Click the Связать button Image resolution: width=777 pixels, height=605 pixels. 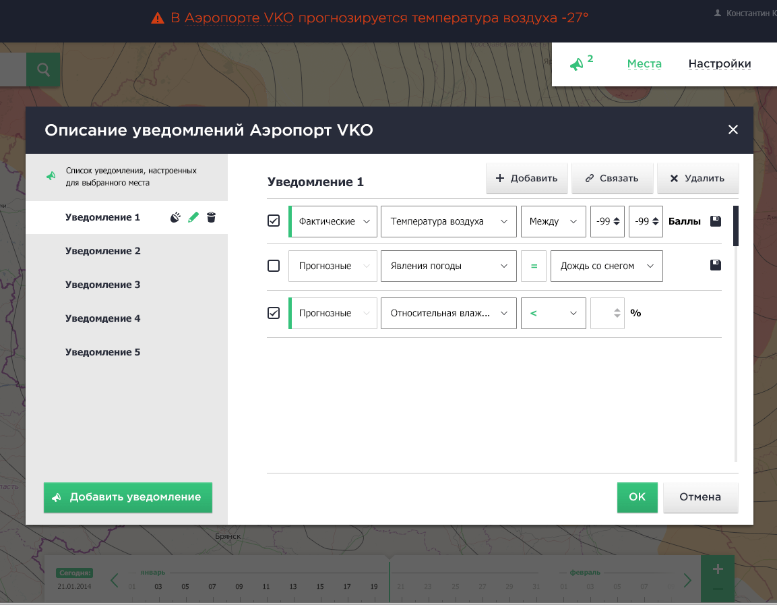(x=612, y=178)
